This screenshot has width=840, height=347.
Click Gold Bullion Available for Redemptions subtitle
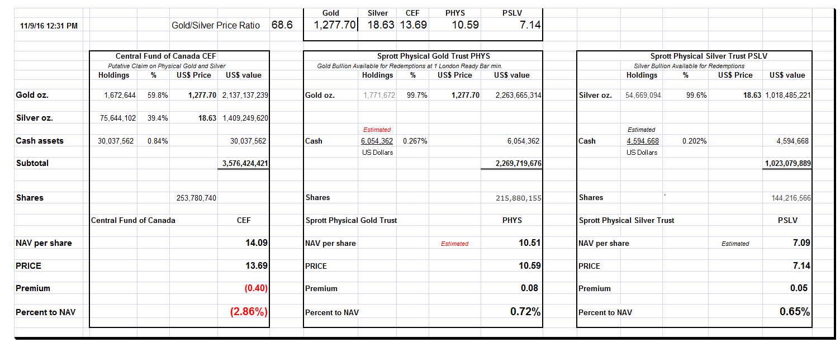coord(410,66)
